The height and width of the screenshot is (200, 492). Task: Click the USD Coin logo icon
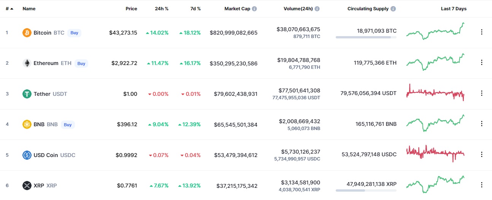[x=27, y=155]
